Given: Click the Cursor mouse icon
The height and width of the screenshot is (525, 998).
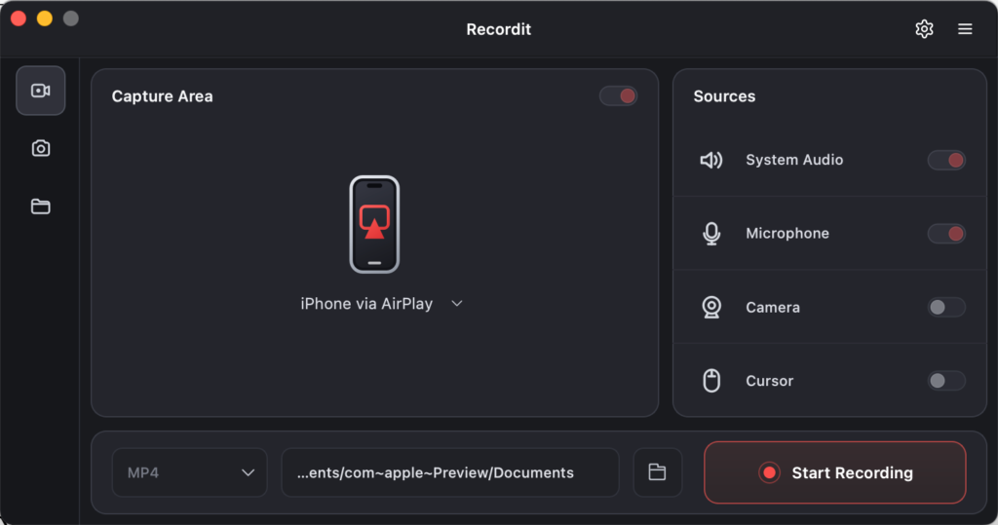Looking at the screenshot, I should tap(711, 381).
